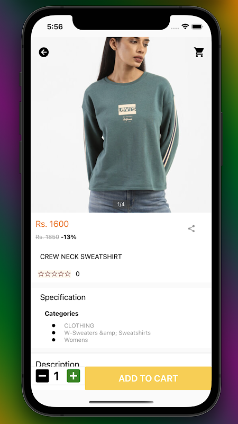Decrease quantity with the minus button
The width and height of the screenshot is (238, 424).
click(x=42, y=376)
